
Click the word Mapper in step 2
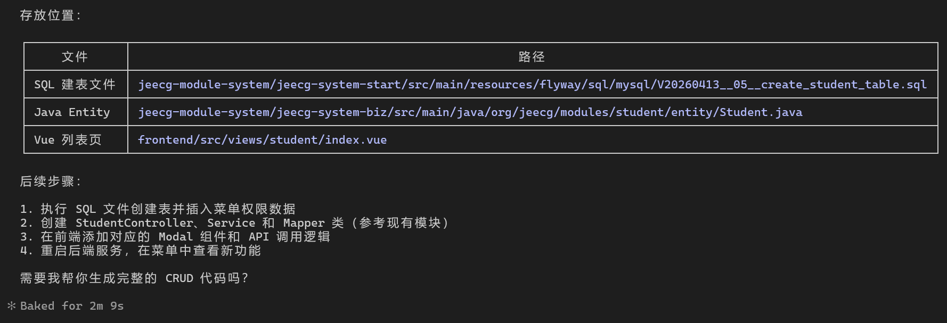tap(304, 223)
